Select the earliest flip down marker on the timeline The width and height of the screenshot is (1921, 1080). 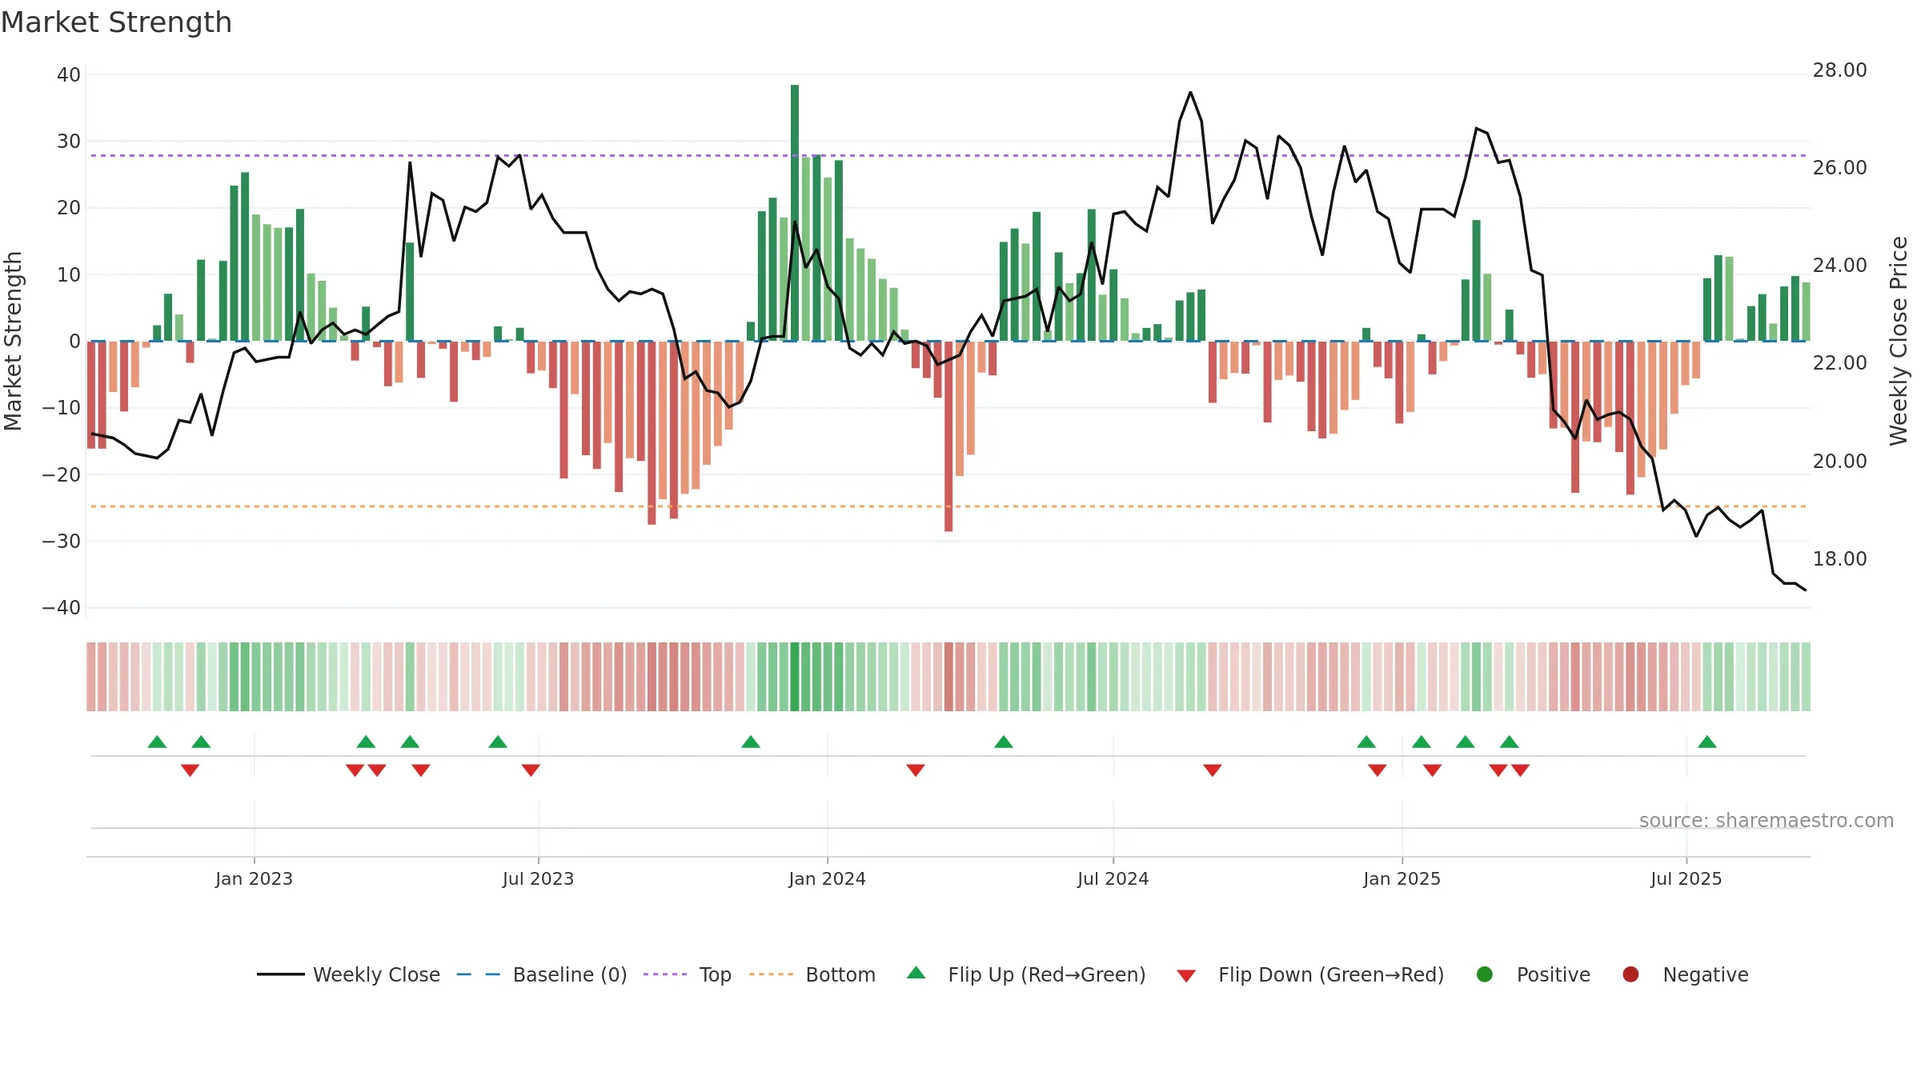(x=190, y=770)
